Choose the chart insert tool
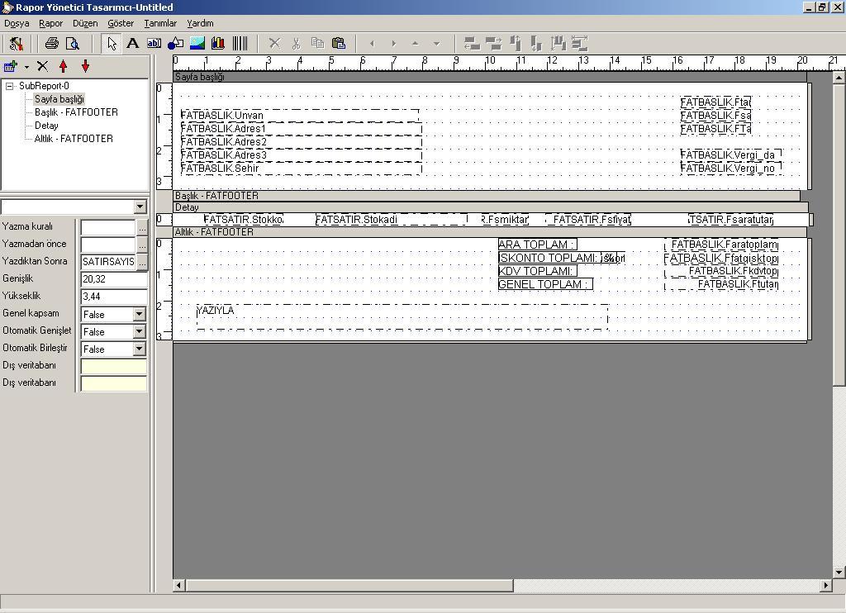846x613 pixels. pos(218,44)
